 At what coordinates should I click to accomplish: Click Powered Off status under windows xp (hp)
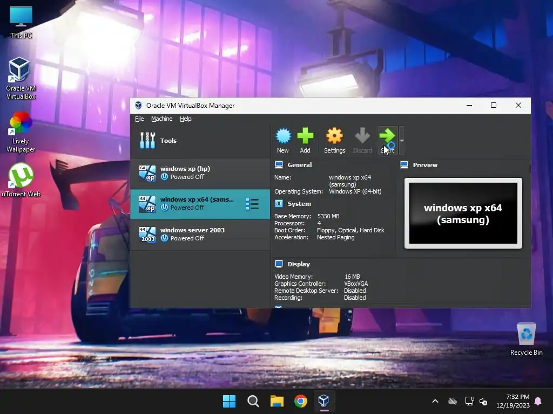pos(187,177)
